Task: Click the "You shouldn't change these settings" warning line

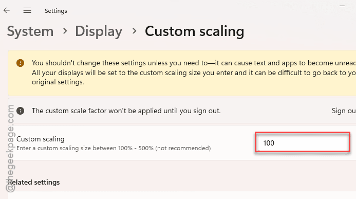Action: click(x=194, y=63)
